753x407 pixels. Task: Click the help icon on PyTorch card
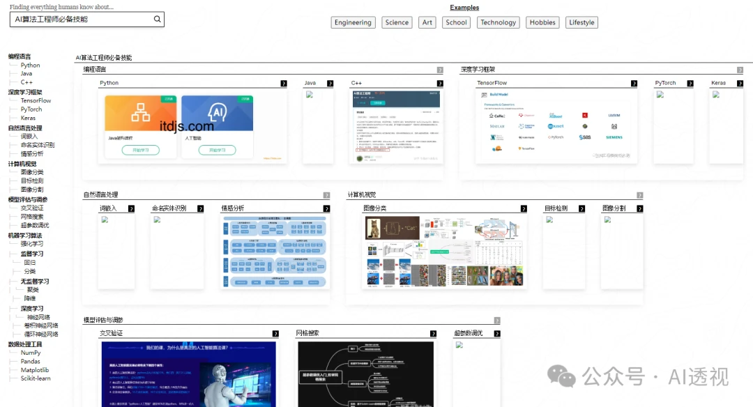pos(690,84)
